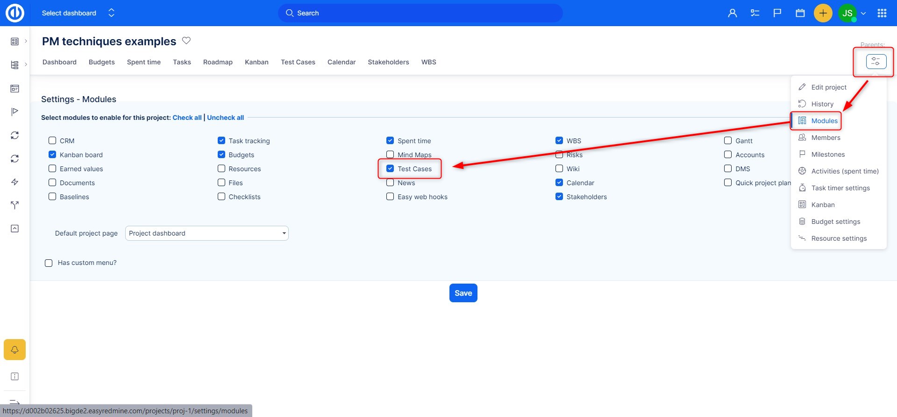Select Members in the settings menu
Screen dimensions: 897x417
pos(826,138)
